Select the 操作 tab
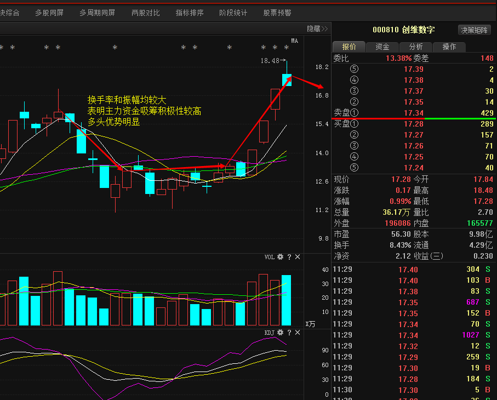 coord(449,47)
